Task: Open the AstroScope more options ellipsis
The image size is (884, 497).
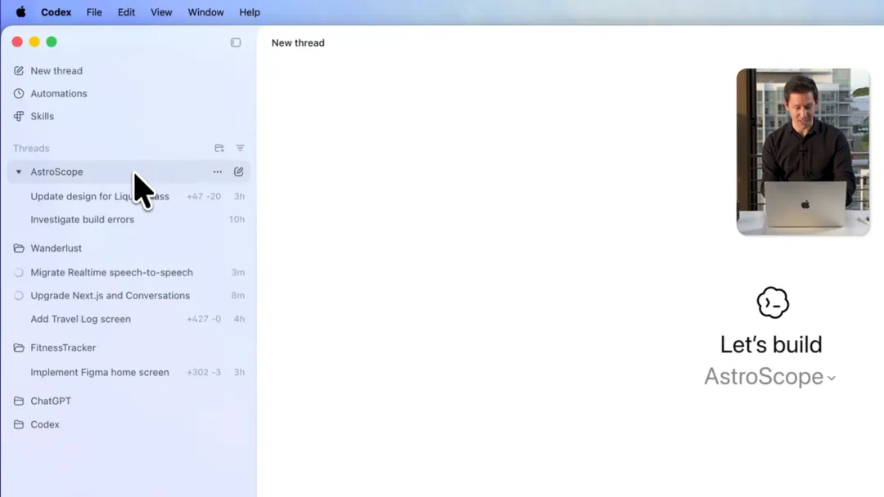Action: pyautogui.click(x=218, y=172)
